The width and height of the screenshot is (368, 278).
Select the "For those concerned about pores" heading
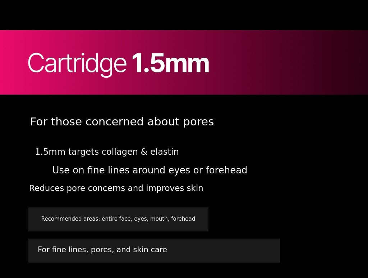(x=122, y=122)
